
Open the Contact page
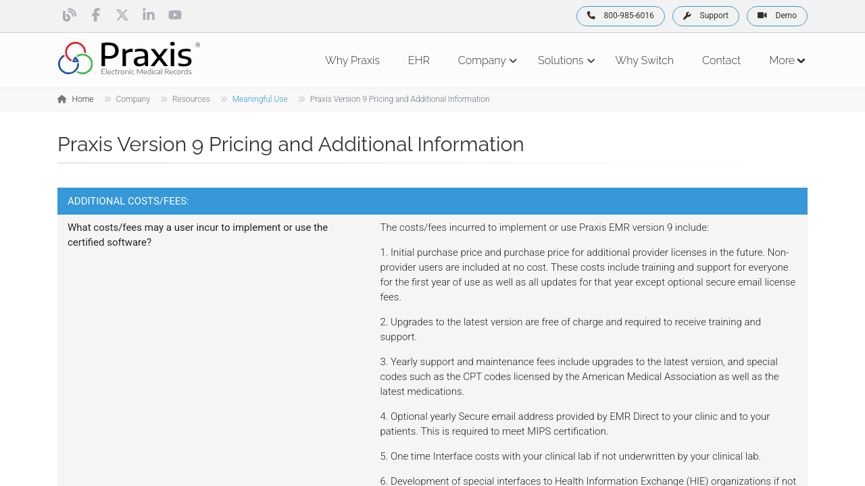[721, 61]
